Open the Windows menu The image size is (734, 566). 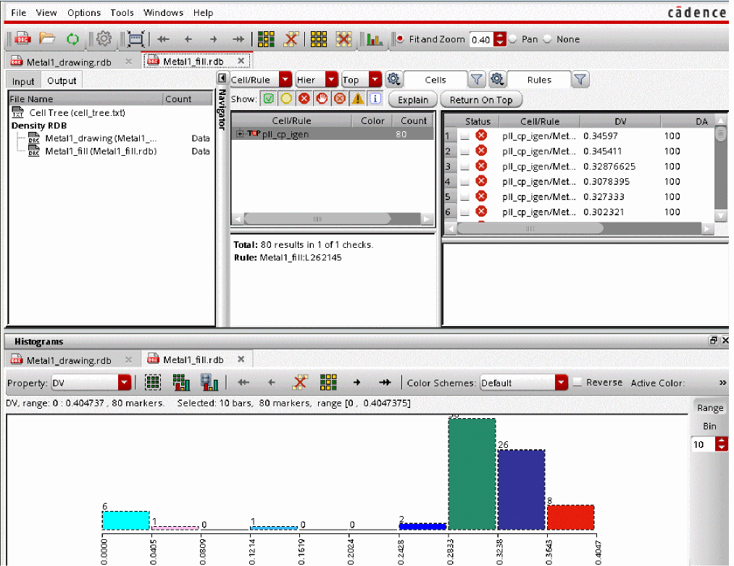pos(163,12)
